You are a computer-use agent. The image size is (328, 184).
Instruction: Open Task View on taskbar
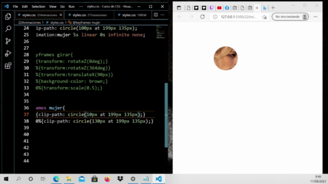click(43, 179)
